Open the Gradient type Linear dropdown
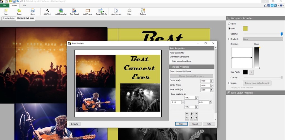The height and width of the screenshot is (140, 285). (x=263, y=39)
